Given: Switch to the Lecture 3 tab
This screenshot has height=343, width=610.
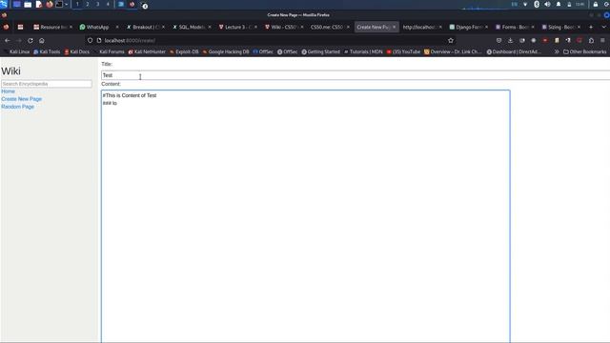Looking at the screenshot, I should (x=237, y=28).
